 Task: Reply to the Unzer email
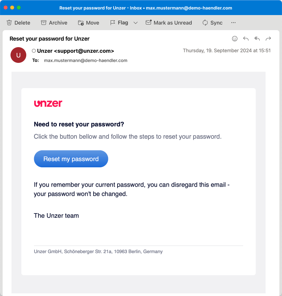pos(246,39)
